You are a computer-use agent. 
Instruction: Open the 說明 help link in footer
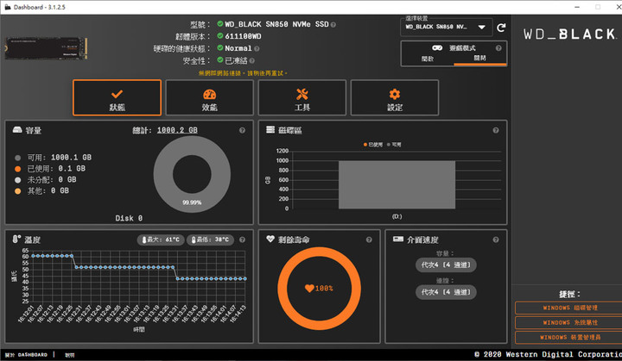70,355
